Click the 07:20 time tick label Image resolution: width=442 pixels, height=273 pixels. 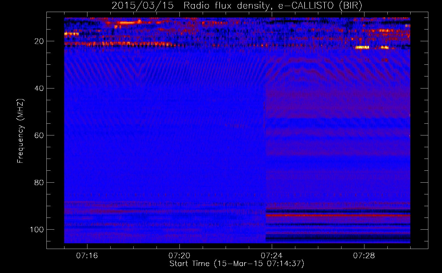pos(179,256)
